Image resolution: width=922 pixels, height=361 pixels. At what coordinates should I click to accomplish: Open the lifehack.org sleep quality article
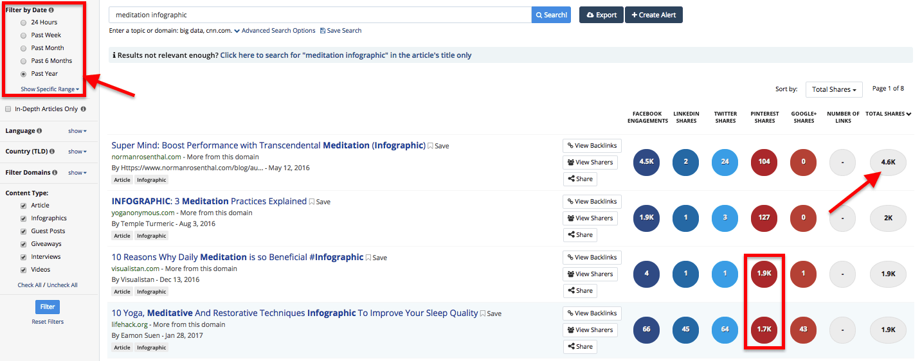coord(295,313)
